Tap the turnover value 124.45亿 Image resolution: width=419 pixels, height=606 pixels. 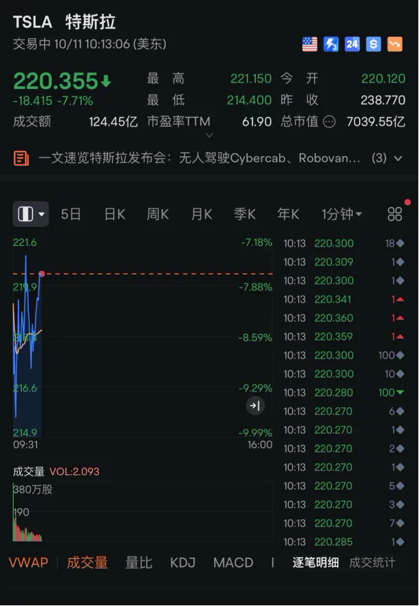(113, 122)
